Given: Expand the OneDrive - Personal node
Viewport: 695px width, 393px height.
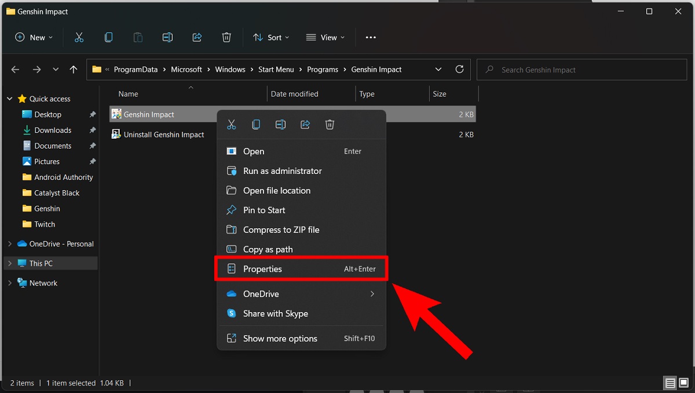Looking at the screenshot, I should (9, 244).
